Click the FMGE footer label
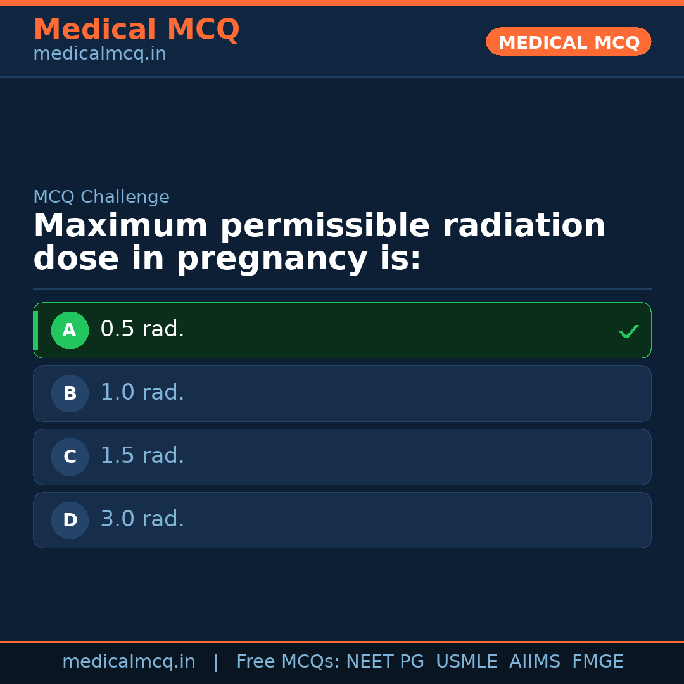 pos(597,662)
